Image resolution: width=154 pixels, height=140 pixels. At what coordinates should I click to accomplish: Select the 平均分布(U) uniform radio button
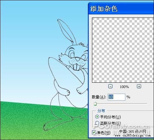pos(97,117)
